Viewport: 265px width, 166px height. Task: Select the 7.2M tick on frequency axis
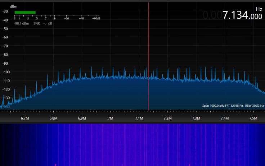click(x=167, y=118)
